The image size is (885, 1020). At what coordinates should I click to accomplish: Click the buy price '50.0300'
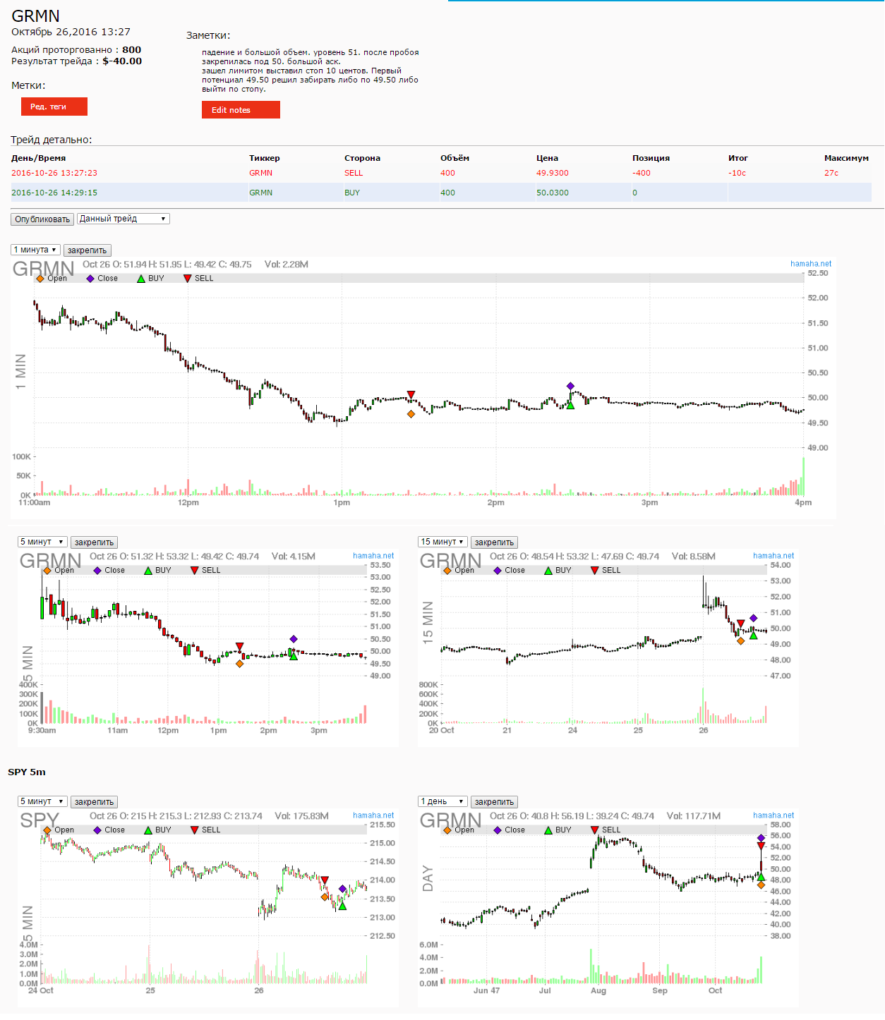(x=553, y=193)
